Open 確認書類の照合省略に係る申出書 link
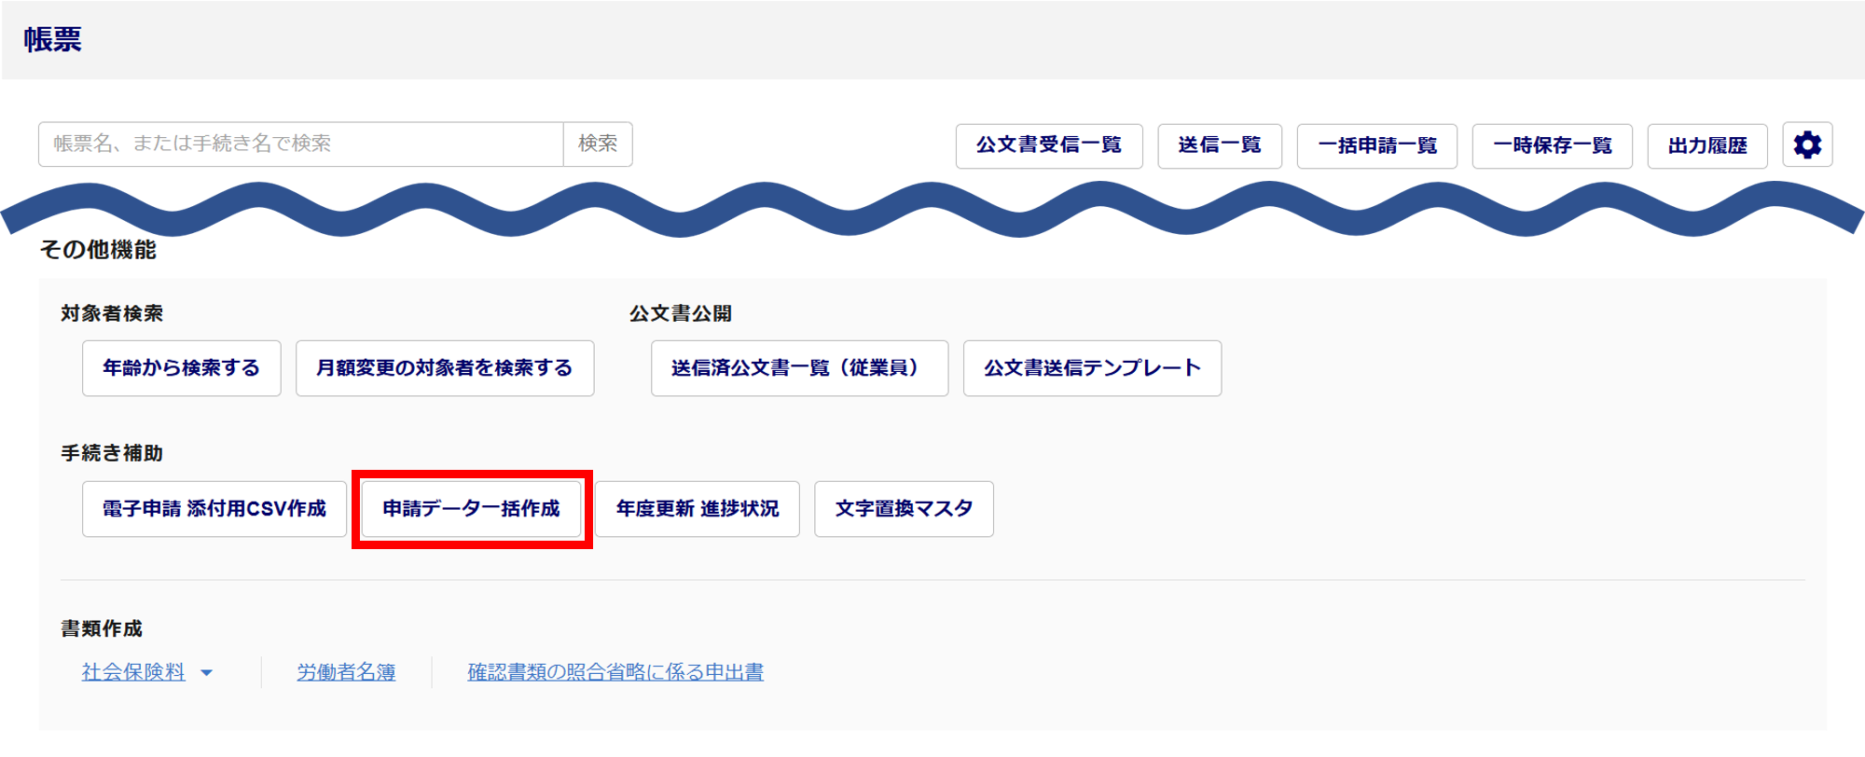The width and height of the screenshot is (1865, 757). [x=615, y=672]
